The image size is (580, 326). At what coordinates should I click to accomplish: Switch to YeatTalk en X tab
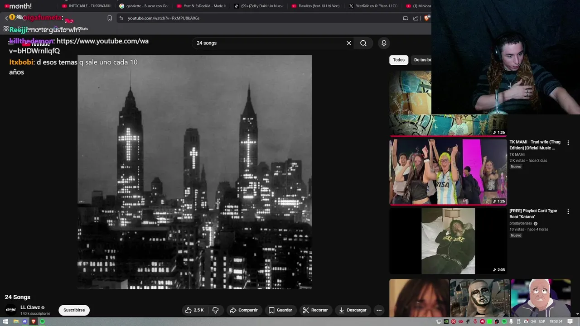point(374,6)
